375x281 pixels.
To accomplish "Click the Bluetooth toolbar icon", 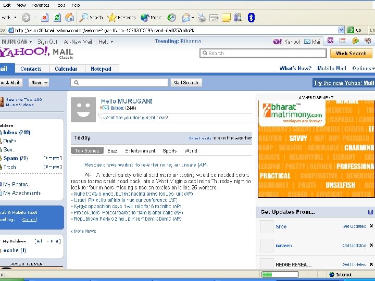I will point(251,18).
